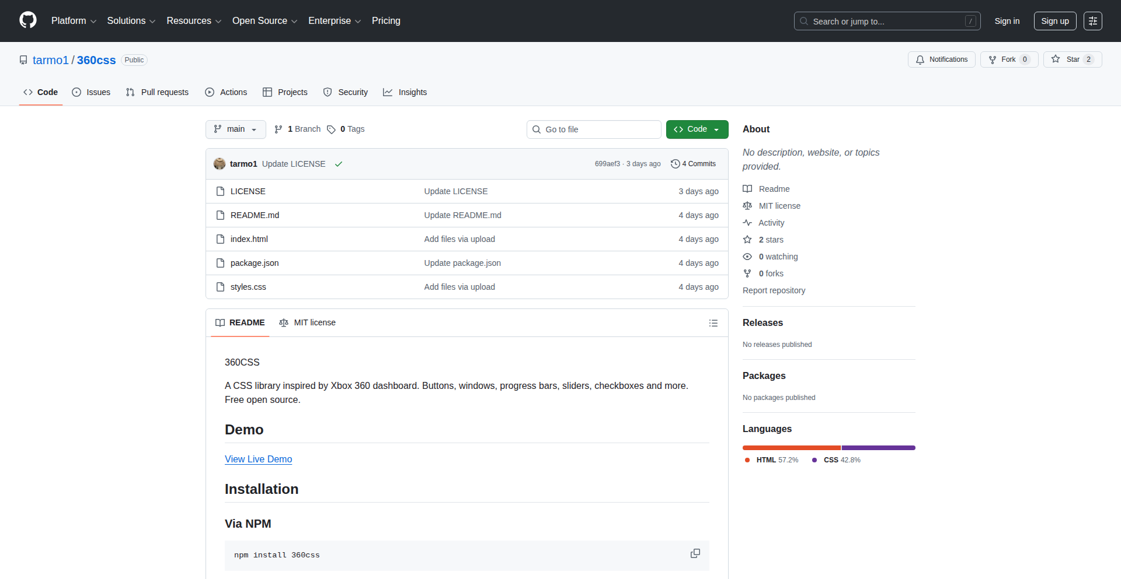Copy the npm install command
The height and width of the screenshot is (579, 1121).
(695, 553)
